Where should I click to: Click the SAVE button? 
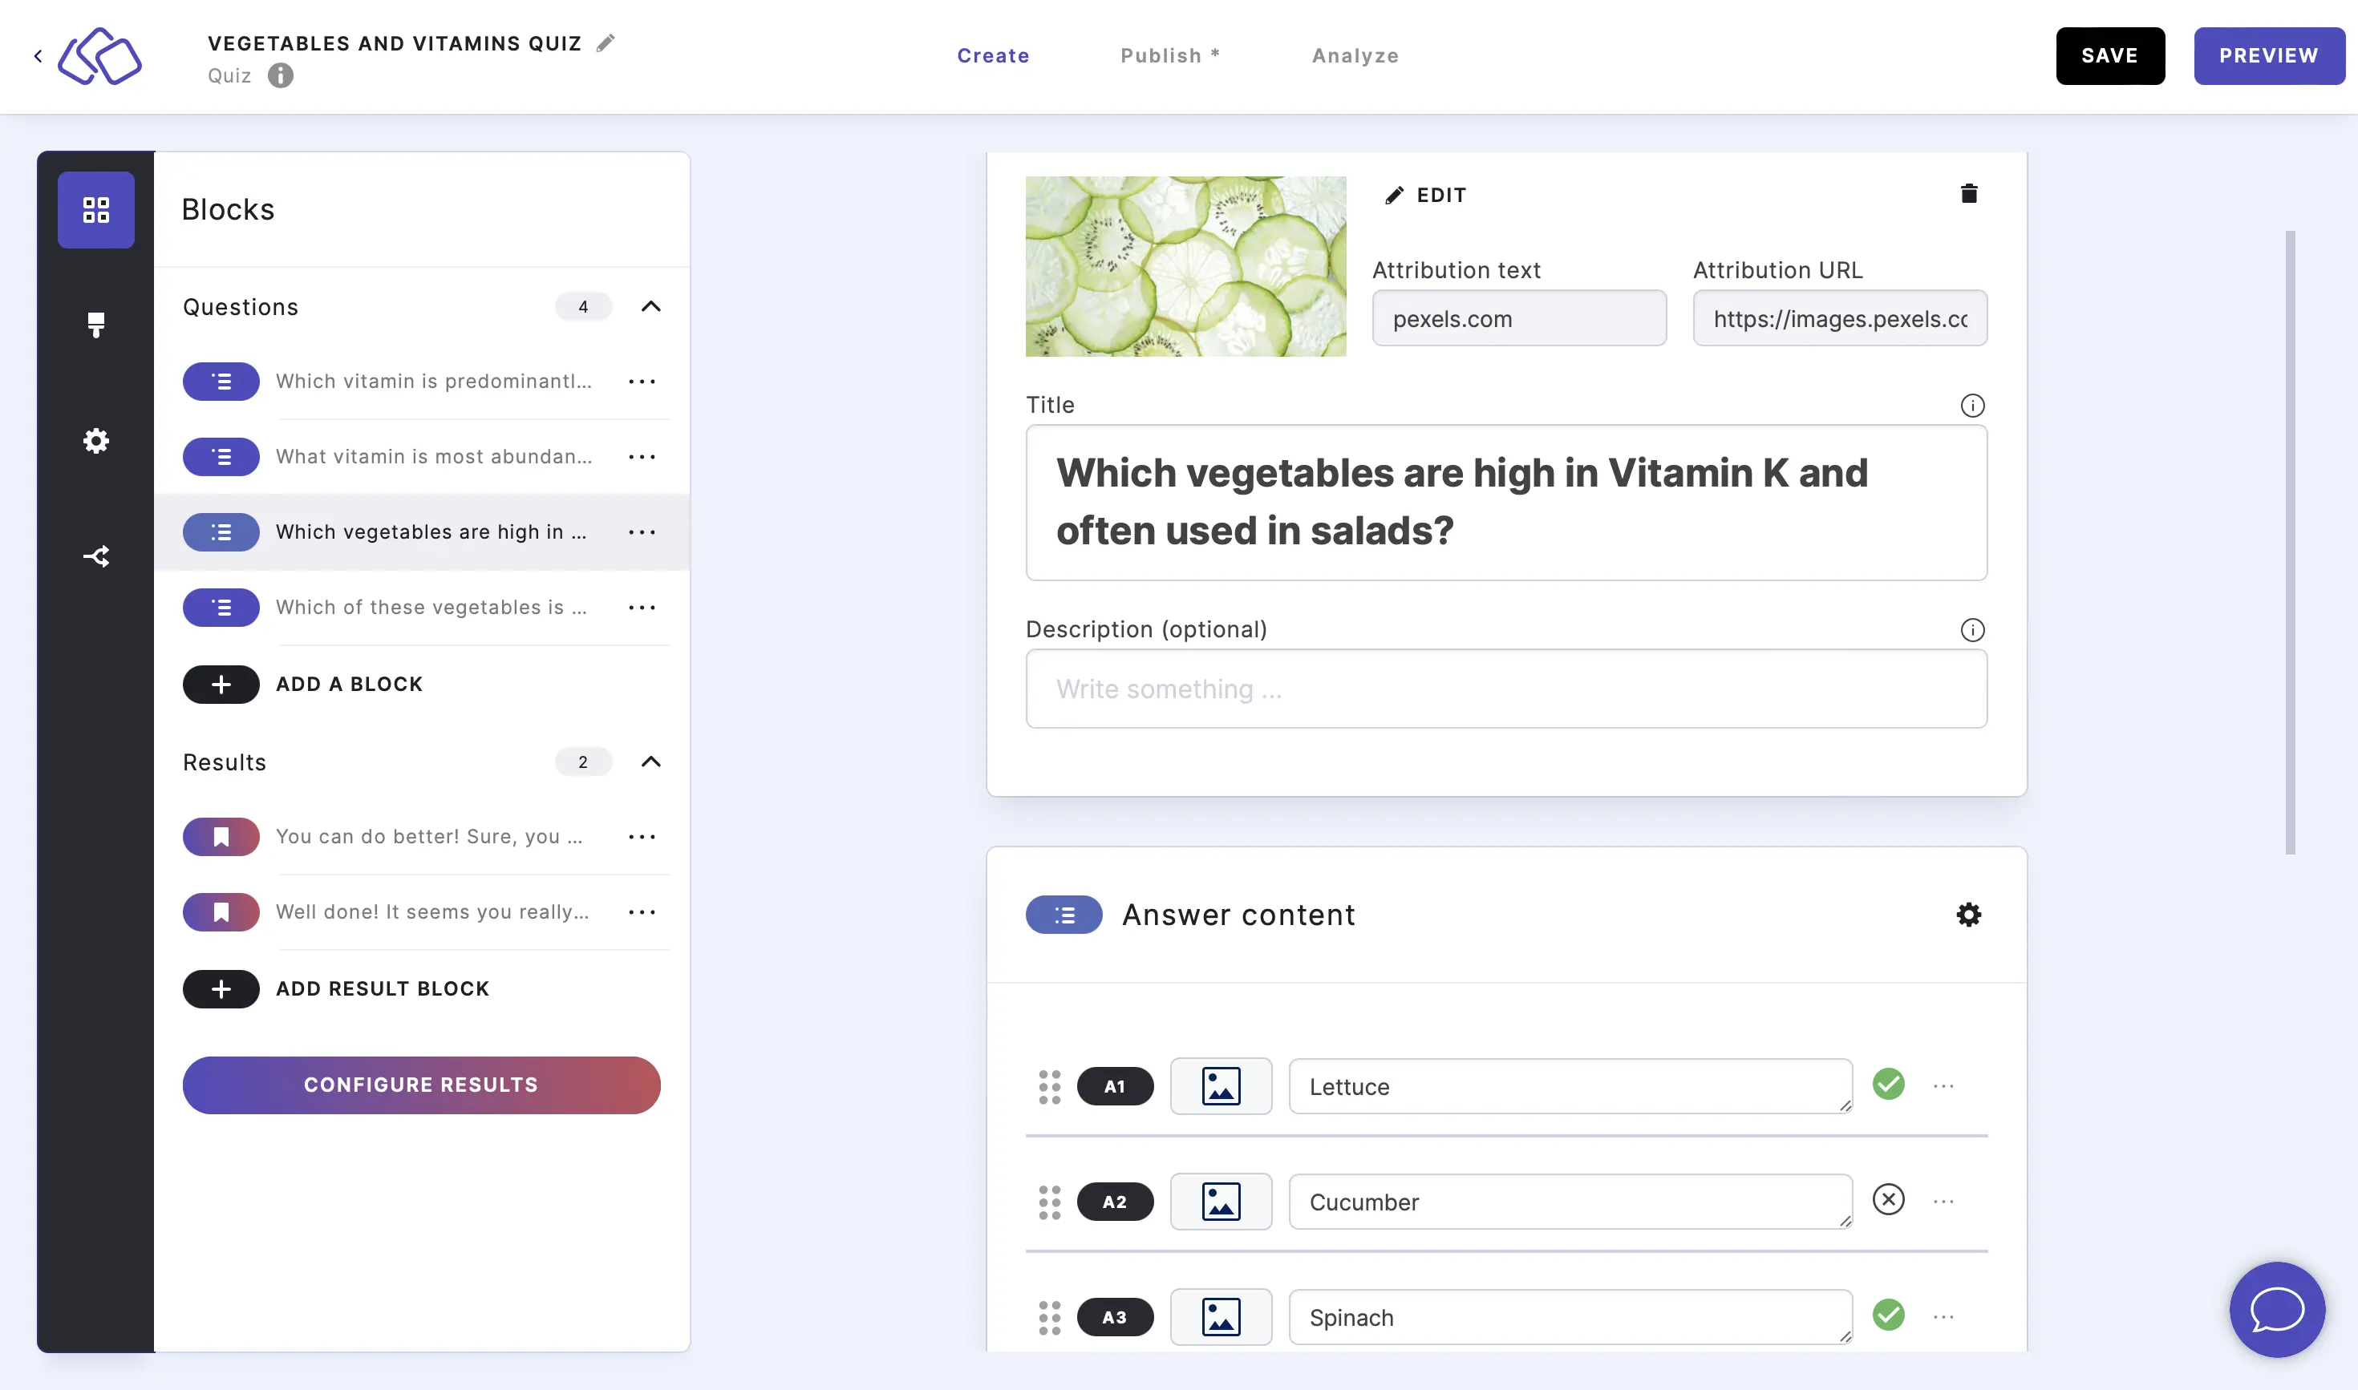coord(2110,55)
